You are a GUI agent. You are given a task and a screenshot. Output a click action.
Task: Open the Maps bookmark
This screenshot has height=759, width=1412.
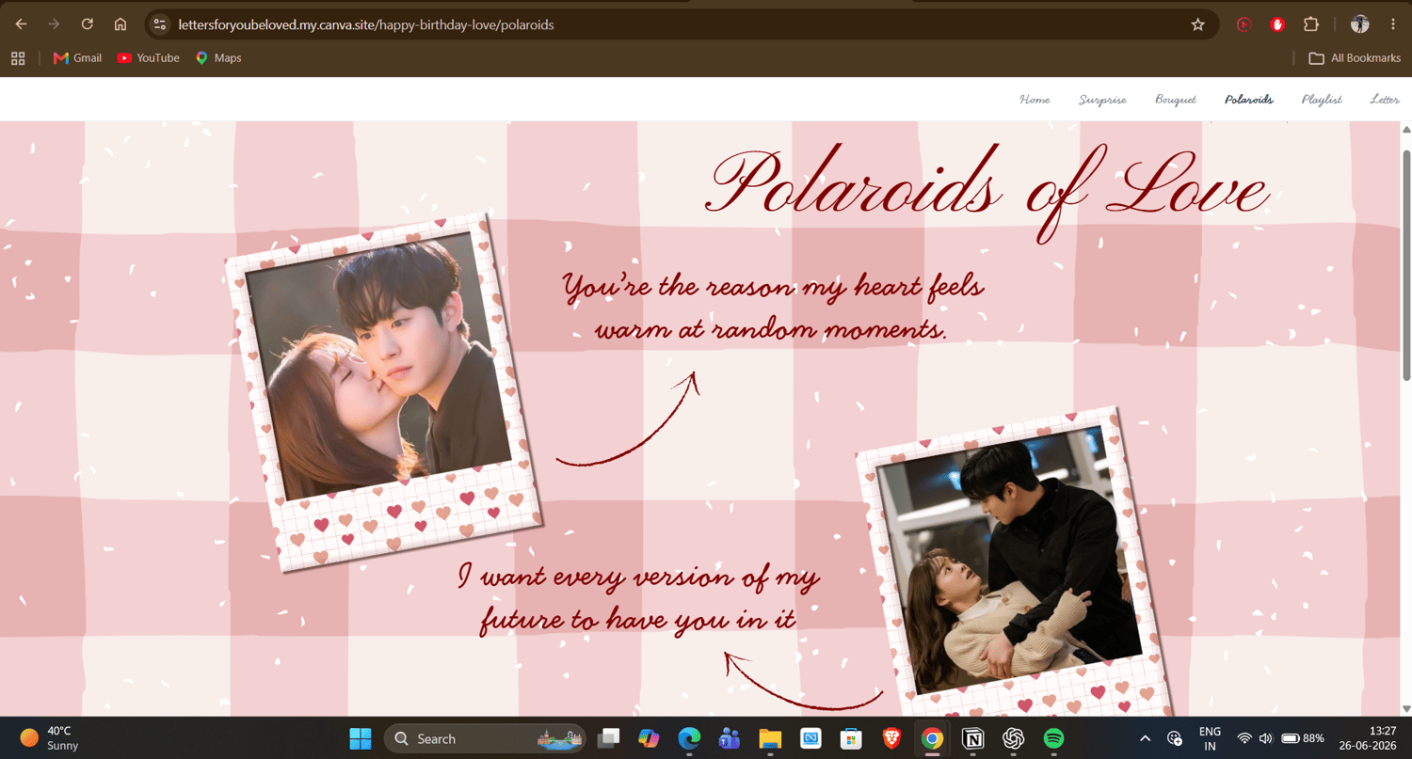[x=217, y=58]
